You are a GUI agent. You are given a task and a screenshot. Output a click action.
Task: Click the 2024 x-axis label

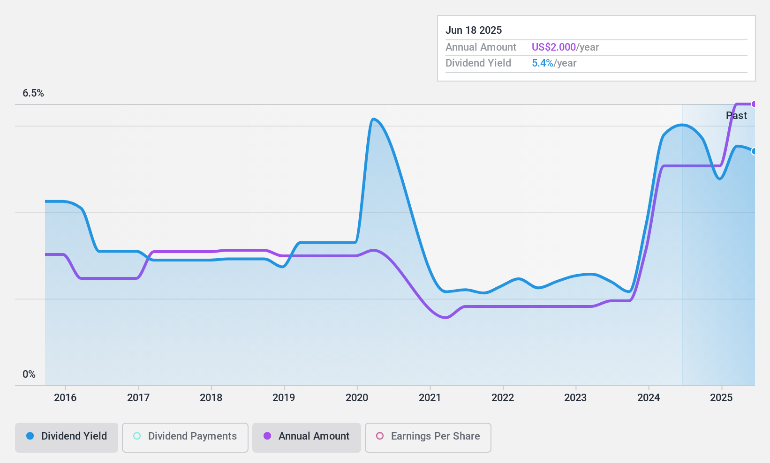(x=649, y=398)
